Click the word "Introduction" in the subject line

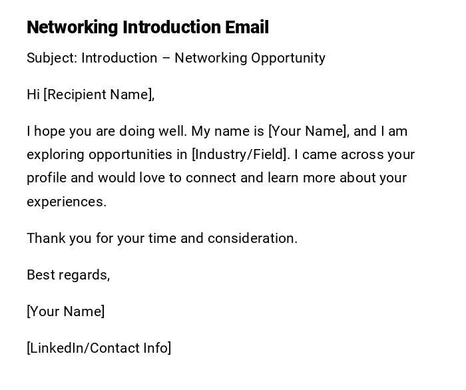pos(119,58)
